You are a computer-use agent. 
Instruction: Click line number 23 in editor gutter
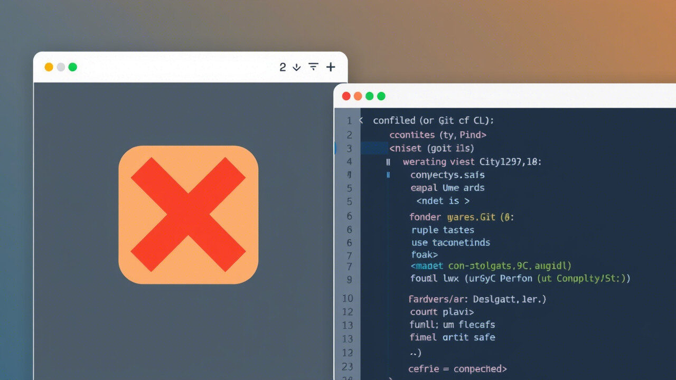(347, 367)
